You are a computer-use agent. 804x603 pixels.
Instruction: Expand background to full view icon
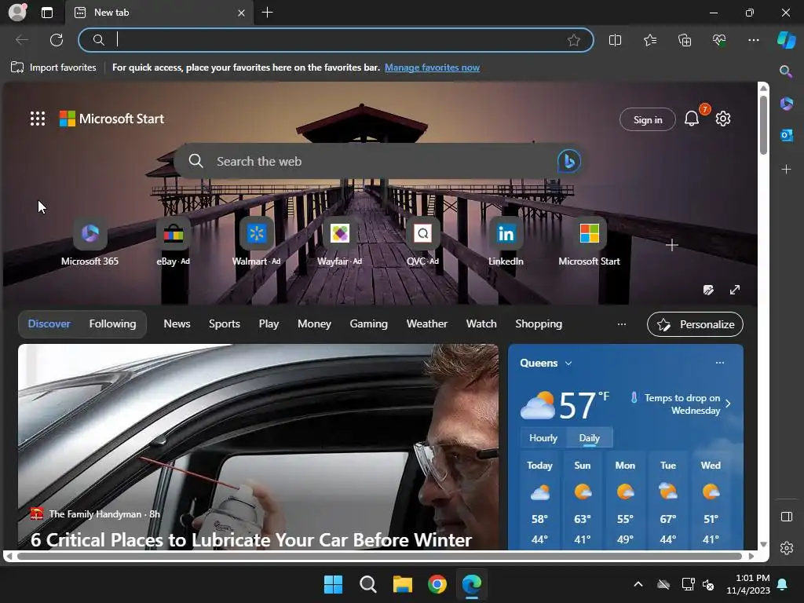[x=735, y=290]
